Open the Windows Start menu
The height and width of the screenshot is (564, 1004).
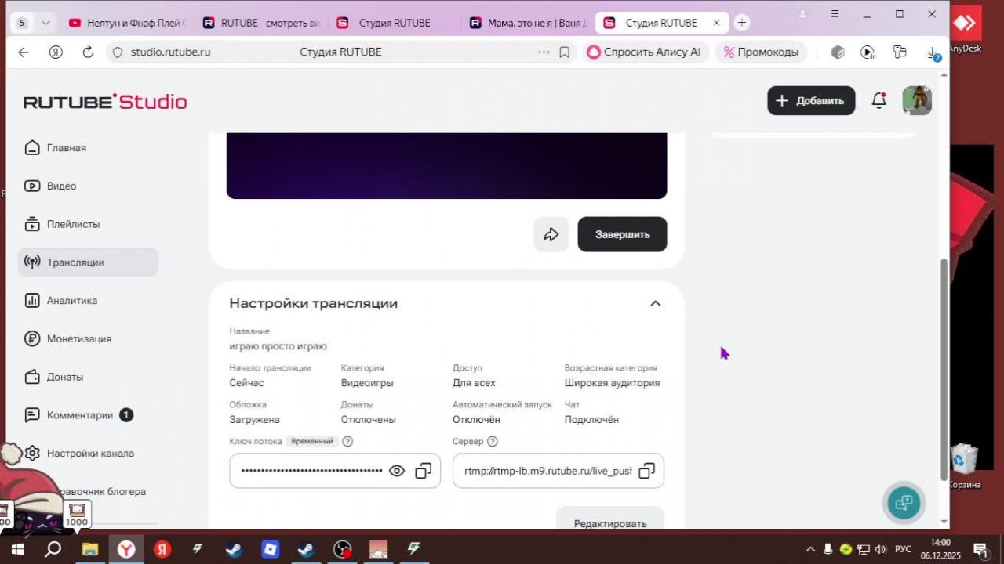pyautogui.click(x=17, y=549)
